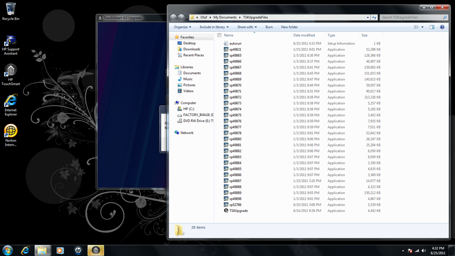
Task: Open the Organize dropdown menu
Action: 182,27
